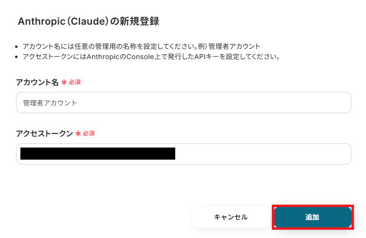Image resolution: width=366 pixels, height=238 pixels.
Task: Click the 追加 button to register
Action: point(312,217)
